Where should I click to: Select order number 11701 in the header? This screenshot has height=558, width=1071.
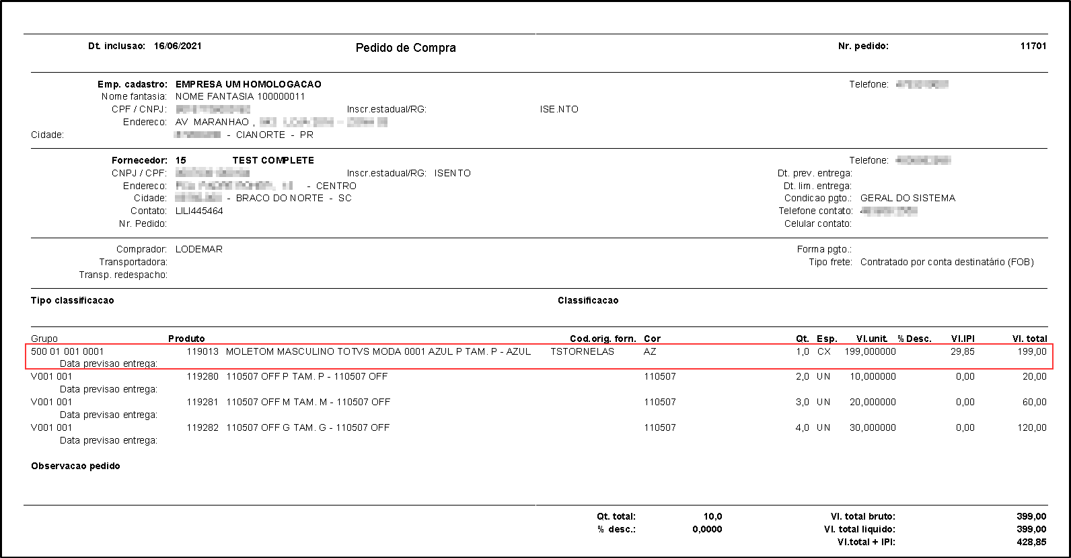pos(1033,46)
